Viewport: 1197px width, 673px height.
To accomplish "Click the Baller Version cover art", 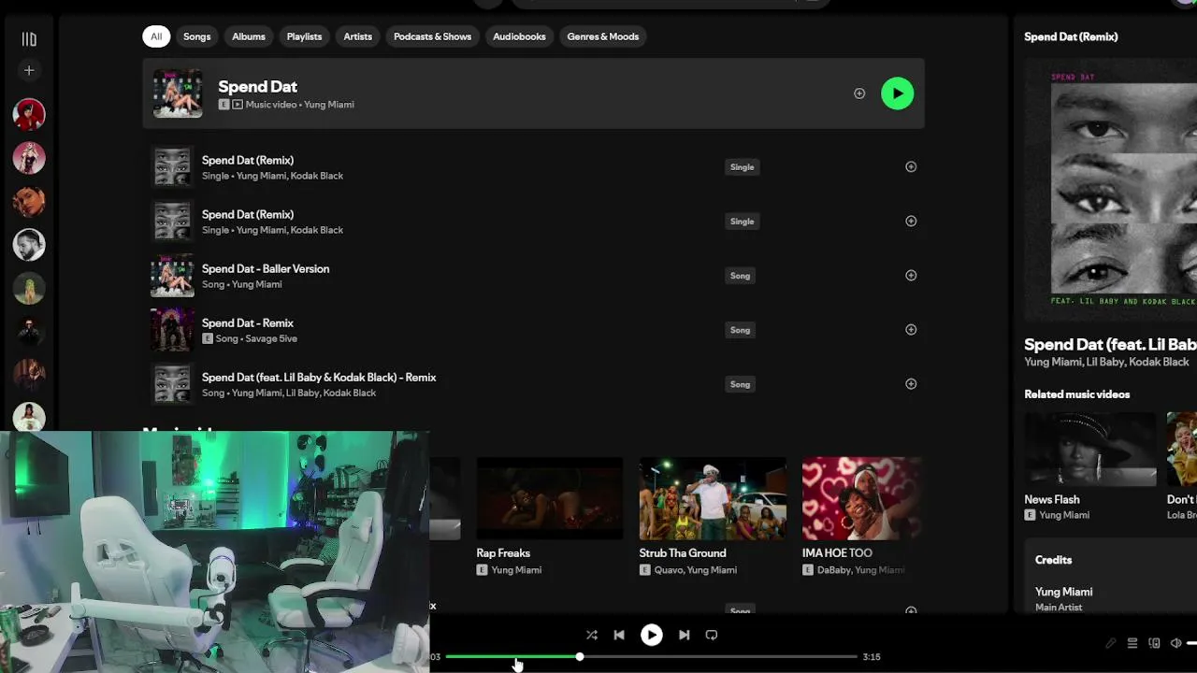I will [x=172, y=276].
